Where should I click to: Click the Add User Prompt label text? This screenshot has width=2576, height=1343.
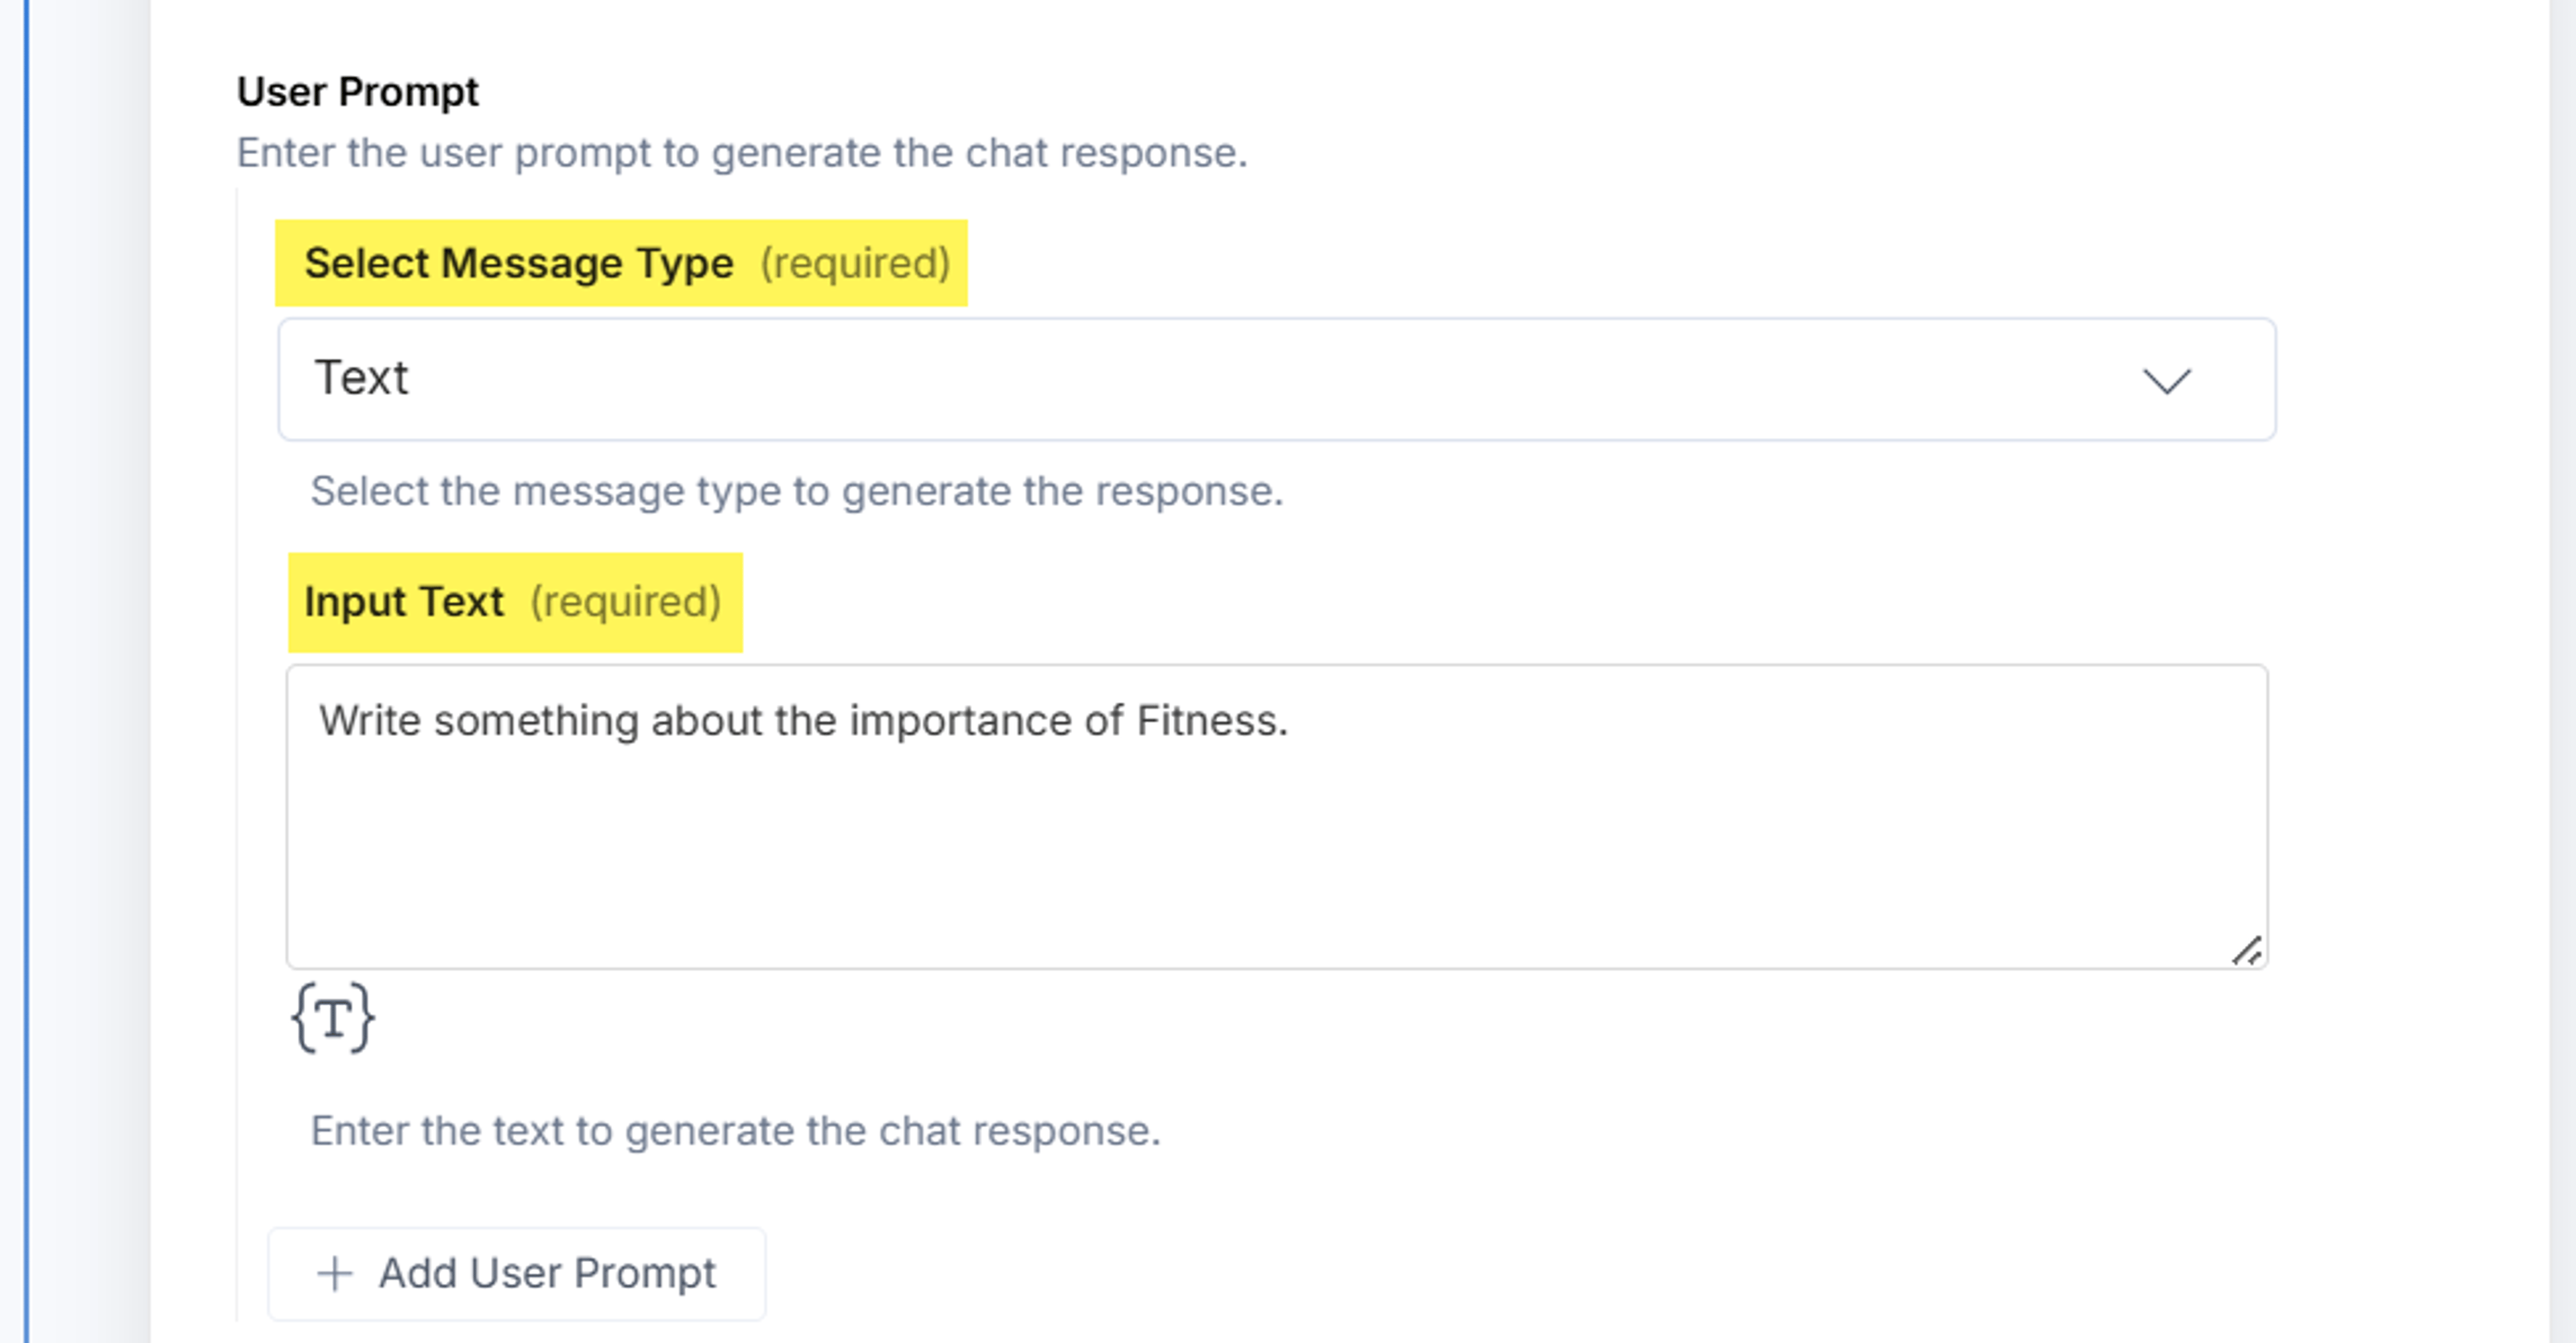547,1273
